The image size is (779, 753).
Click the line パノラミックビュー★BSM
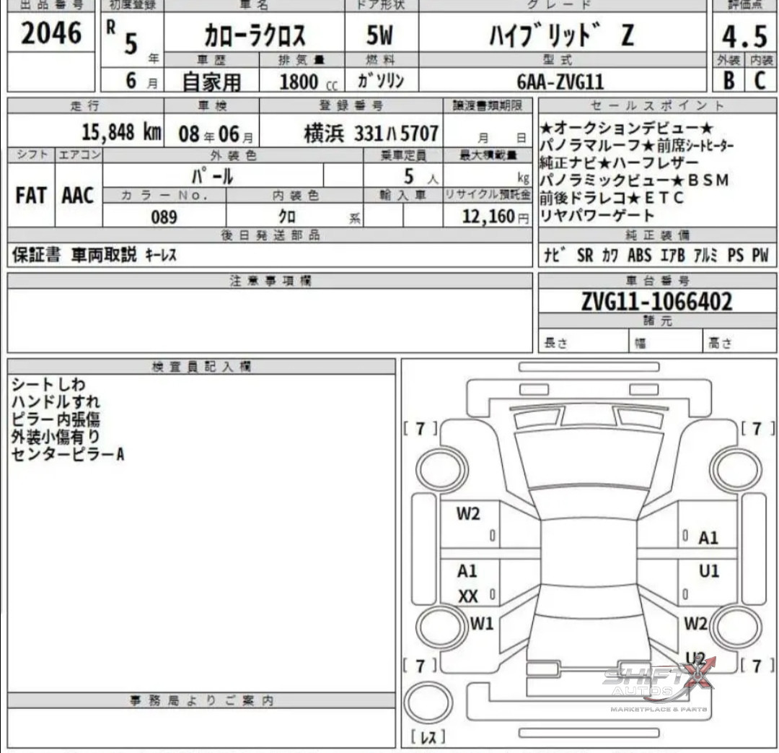pyautogui.click(x=635, y=180)
